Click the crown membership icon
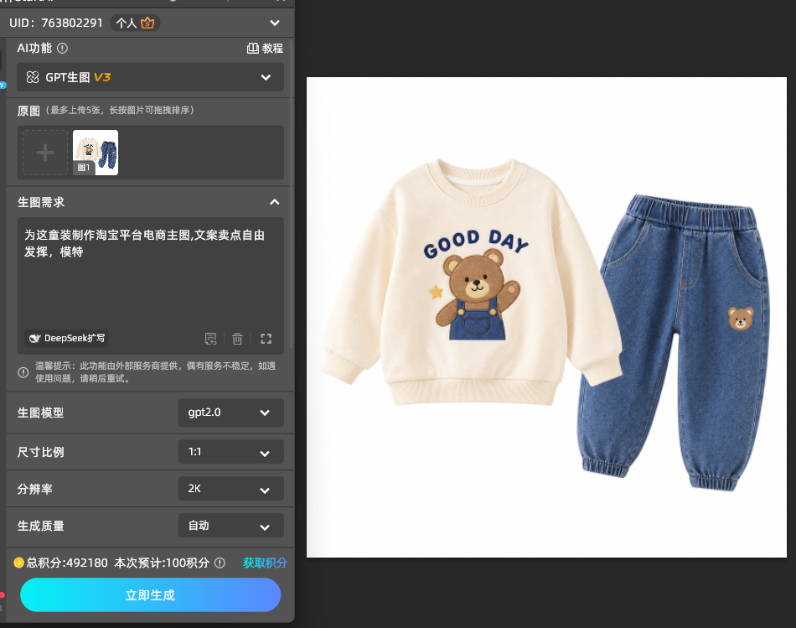Screen dimensions: 796x628 pos(147,23)
